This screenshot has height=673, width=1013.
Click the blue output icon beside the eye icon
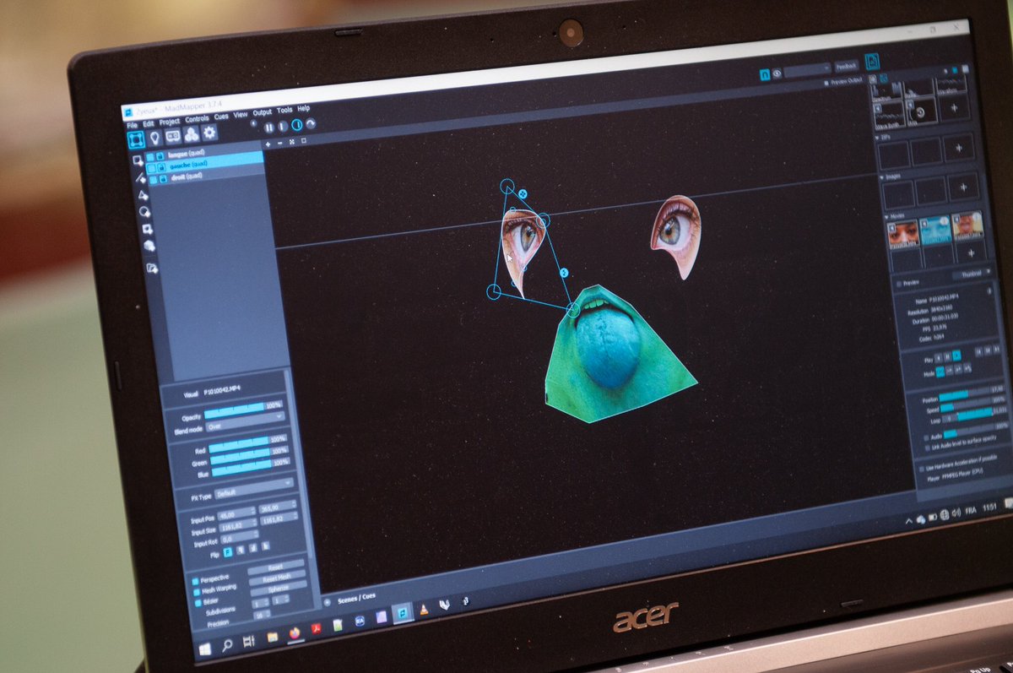[765, 74]
